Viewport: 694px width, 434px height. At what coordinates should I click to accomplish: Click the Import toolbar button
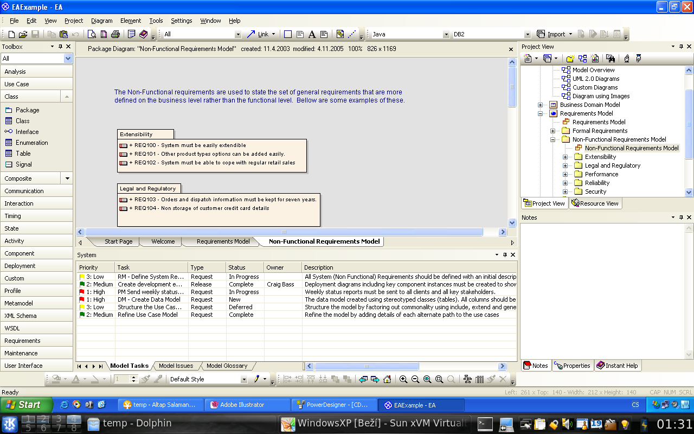pos(555,34)
